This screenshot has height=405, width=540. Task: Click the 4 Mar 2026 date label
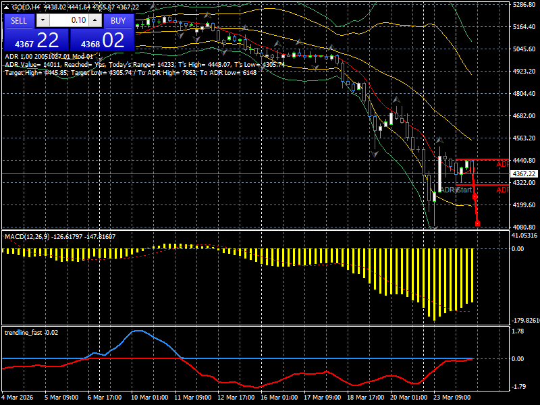[18, 398]
